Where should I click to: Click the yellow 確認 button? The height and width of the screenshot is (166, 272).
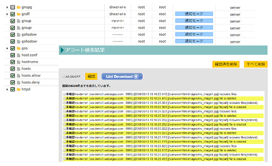point(91,76)
